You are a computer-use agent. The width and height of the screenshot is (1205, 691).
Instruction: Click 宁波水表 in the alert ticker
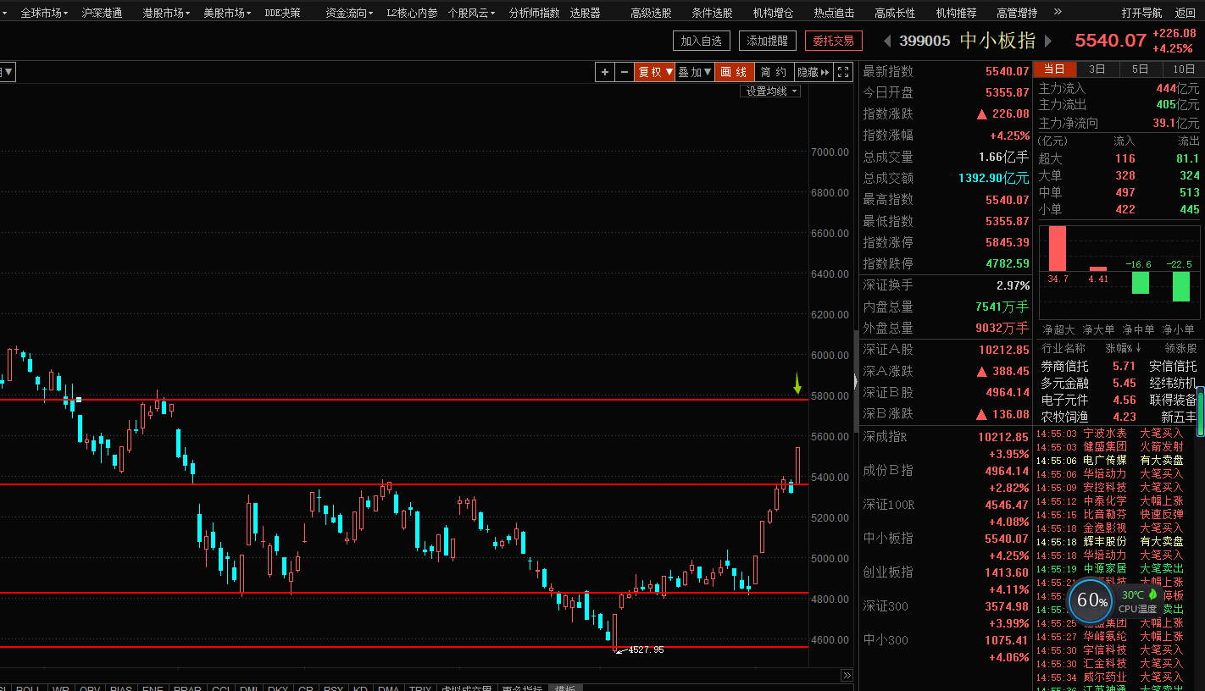coord(1105,433)
